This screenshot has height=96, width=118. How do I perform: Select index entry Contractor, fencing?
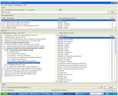point(87,80)
